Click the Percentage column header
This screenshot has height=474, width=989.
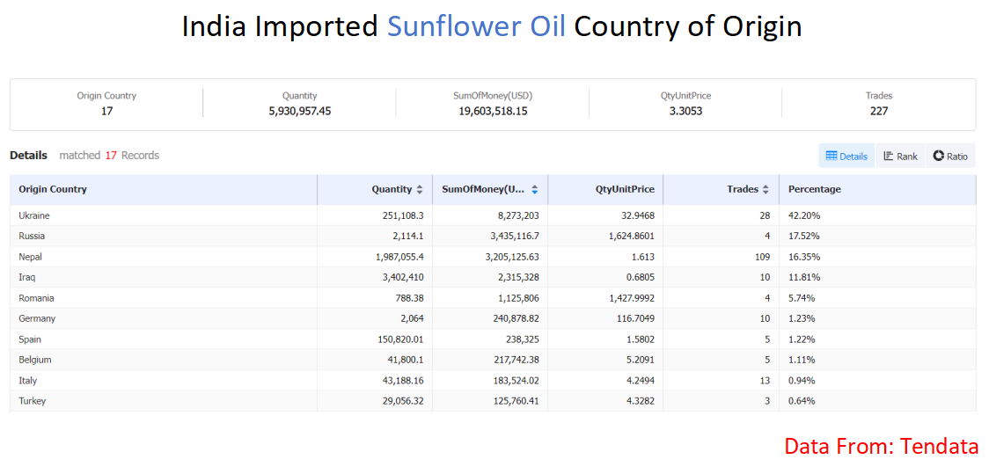point(878,189)
